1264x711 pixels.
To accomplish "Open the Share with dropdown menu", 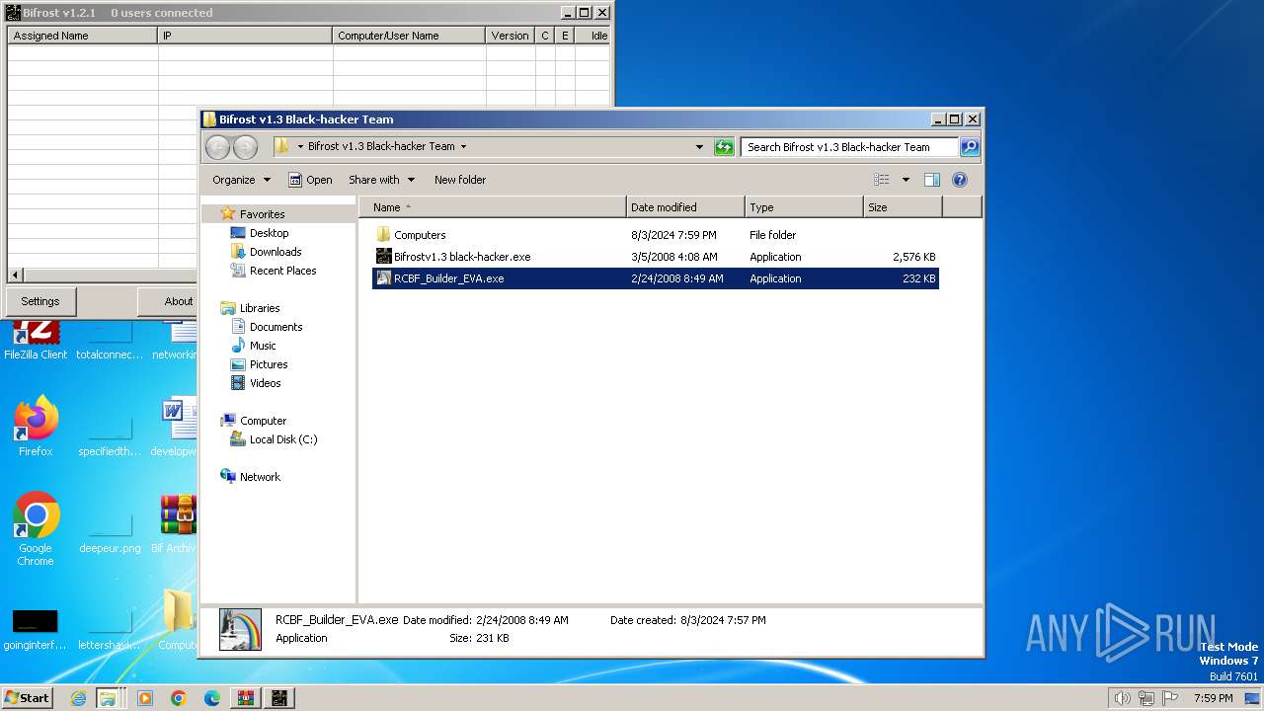I will tap(381, 180).
